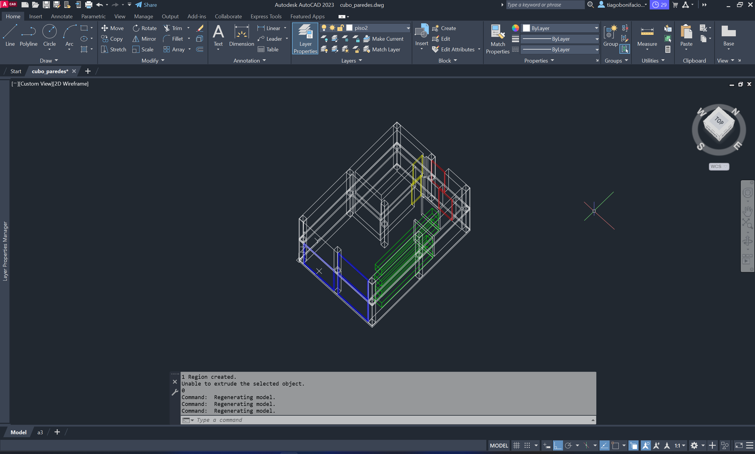Start the Measure utility

[x=647, y=35]
